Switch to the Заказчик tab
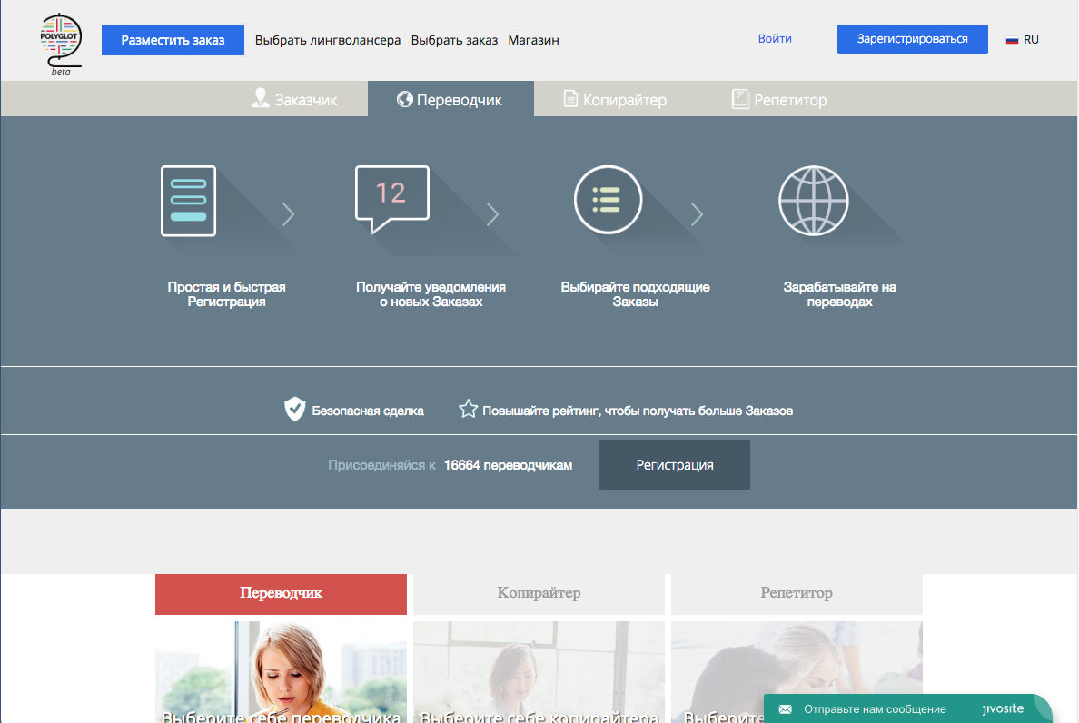The image size is (1079, 723). tap(294, 99)
